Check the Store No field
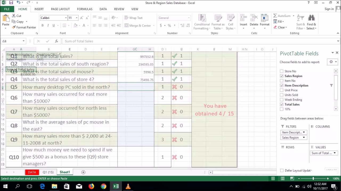This screenshot has width=341, height=191. [282, 71]
